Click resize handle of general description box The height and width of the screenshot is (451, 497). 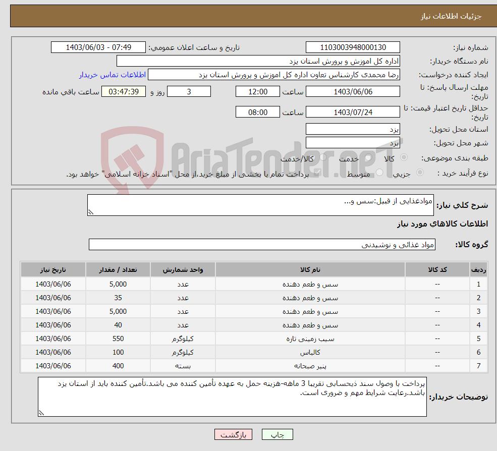pos(91,212)
